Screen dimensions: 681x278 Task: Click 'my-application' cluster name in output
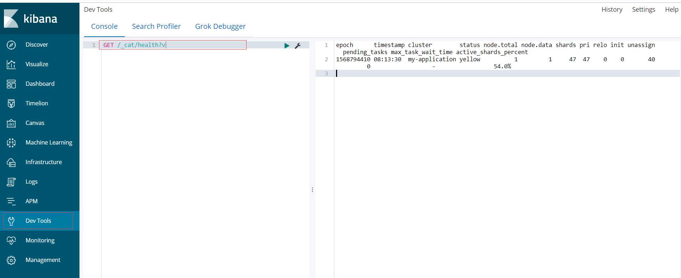point(432,59)
